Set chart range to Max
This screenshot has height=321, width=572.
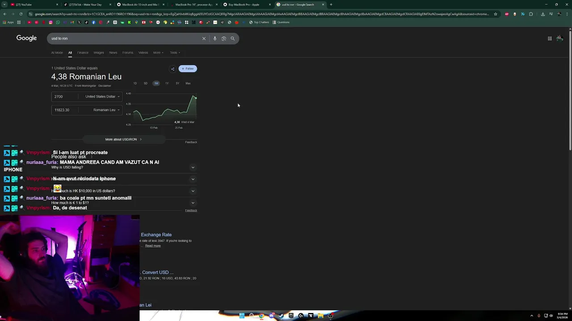pyautogui.click(x=188, y=83)
